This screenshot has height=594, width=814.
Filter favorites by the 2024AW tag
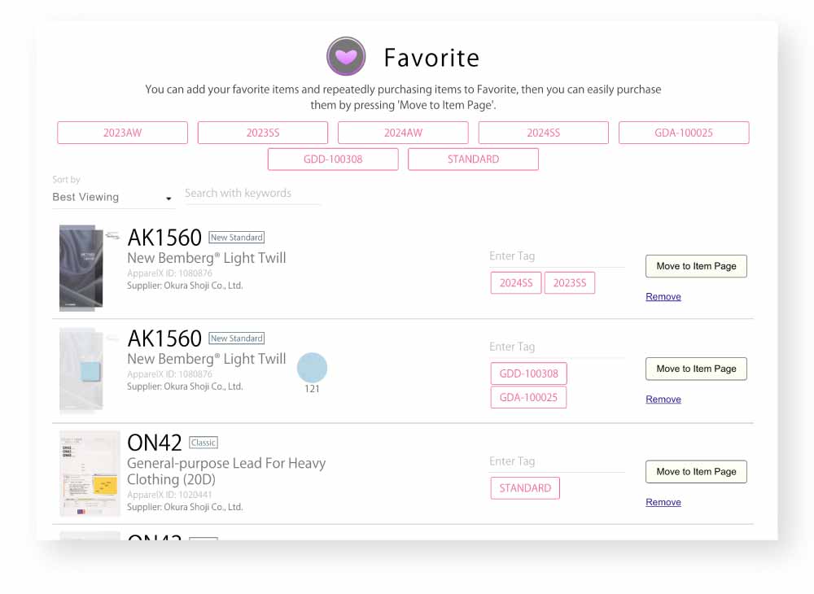(x=403, y=133)
